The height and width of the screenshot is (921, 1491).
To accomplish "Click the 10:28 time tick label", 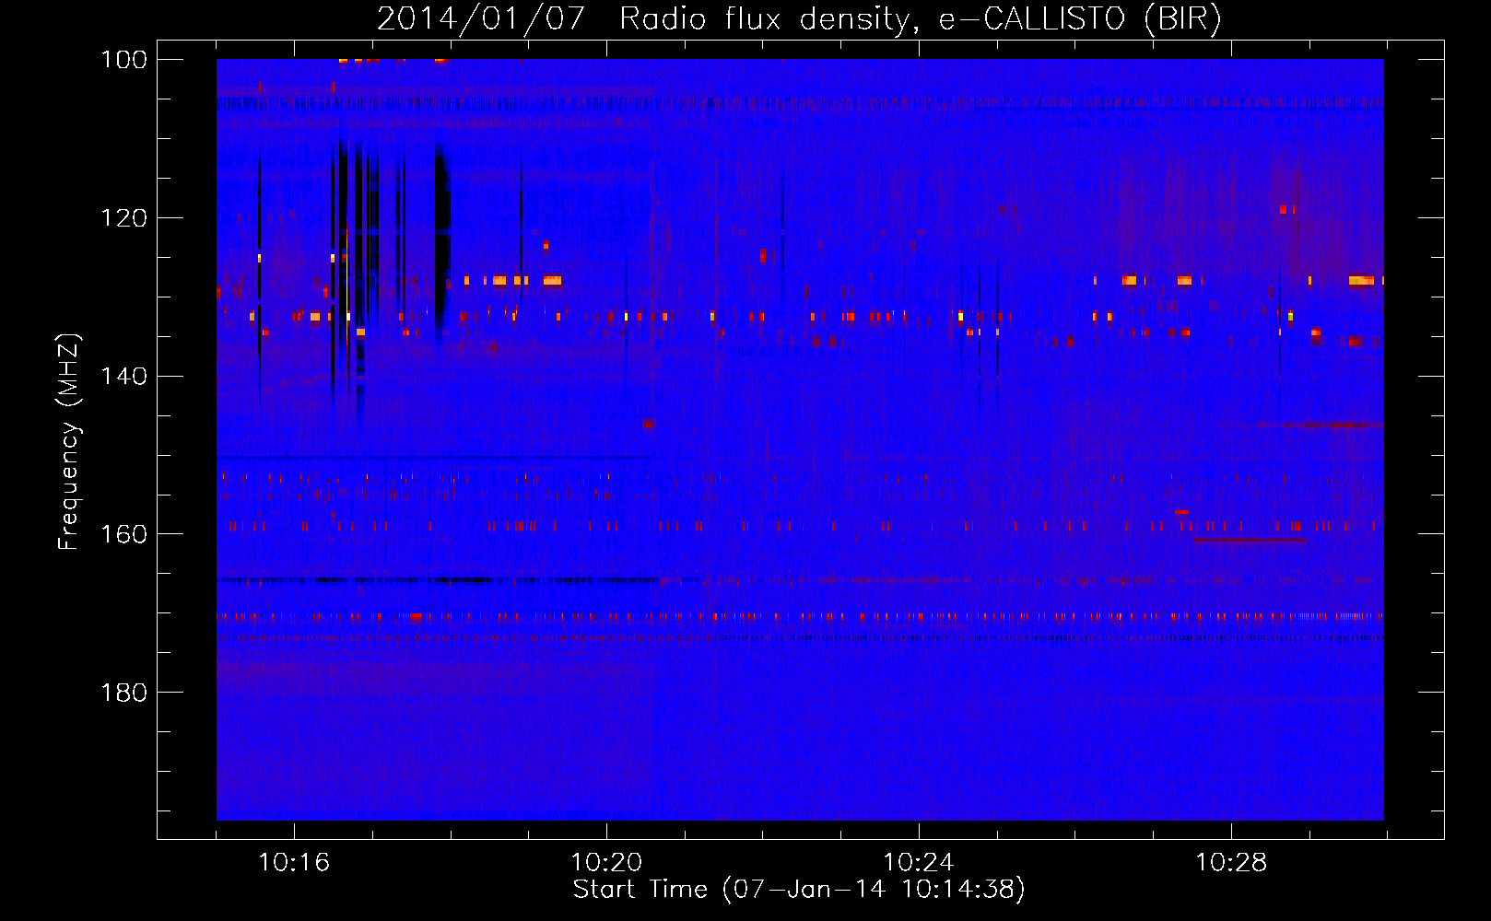I will pyautogui.click(x=1231, y=863).
